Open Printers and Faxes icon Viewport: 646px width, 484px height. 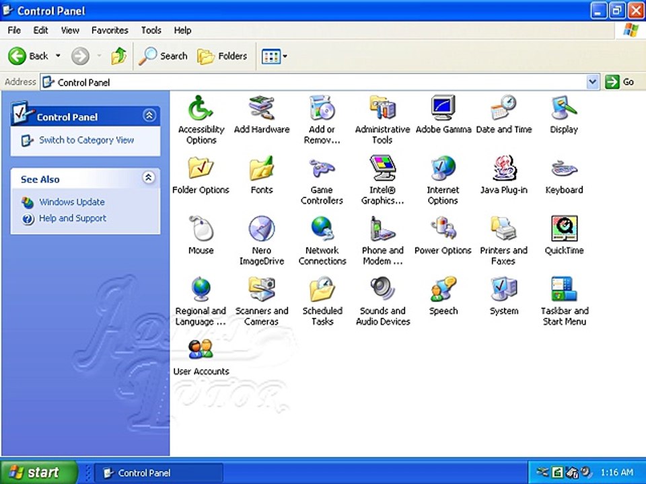[503, 229]
